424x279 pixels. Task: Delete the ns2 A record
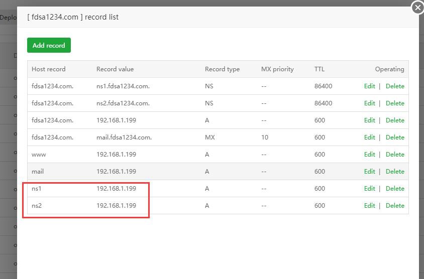(x=395, y=206)
